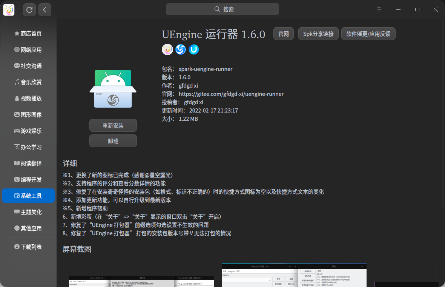Select 阅读翻译 category in sidebar
445x287 pixels.
(28, 163)
